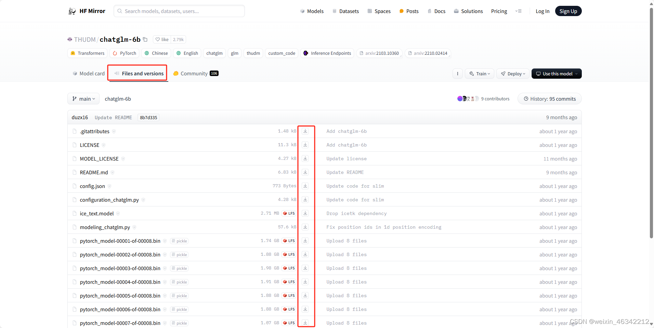
Task: Copy model name chatglm-6b to clipboard
Action: tap(145, 39)
